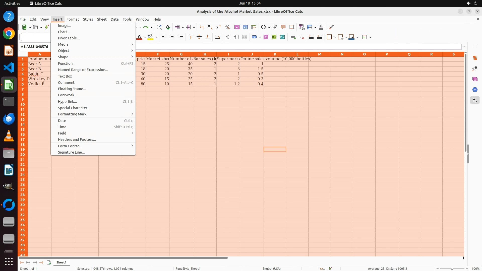Open the Data menu
This screenshot has width=482, height=271.
(114, 19)
